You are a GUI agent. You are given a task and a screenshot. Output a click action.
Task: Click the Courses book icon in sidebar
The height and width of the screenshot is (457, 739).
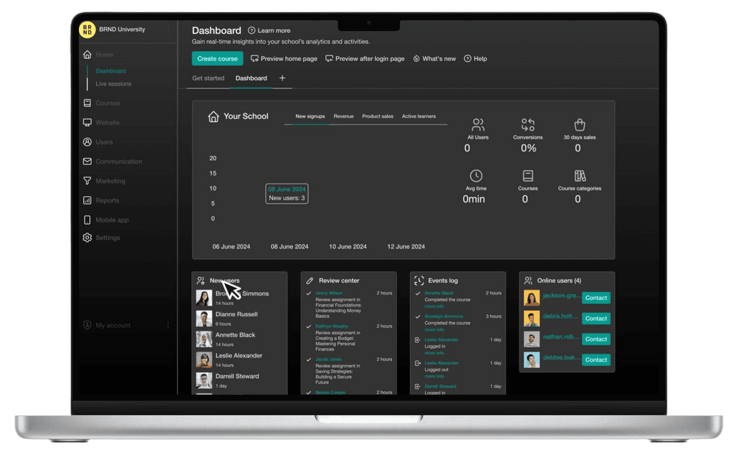click(87, 103)
